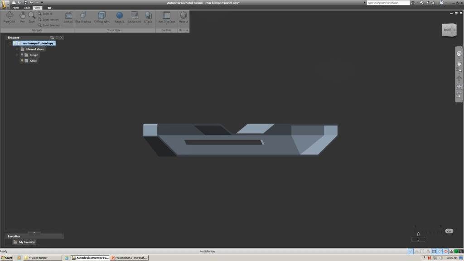This screenshot has height=261, width=464.
Task: Open the Effects dropdown in Visual Styles
Action: [x=148, y=17]
